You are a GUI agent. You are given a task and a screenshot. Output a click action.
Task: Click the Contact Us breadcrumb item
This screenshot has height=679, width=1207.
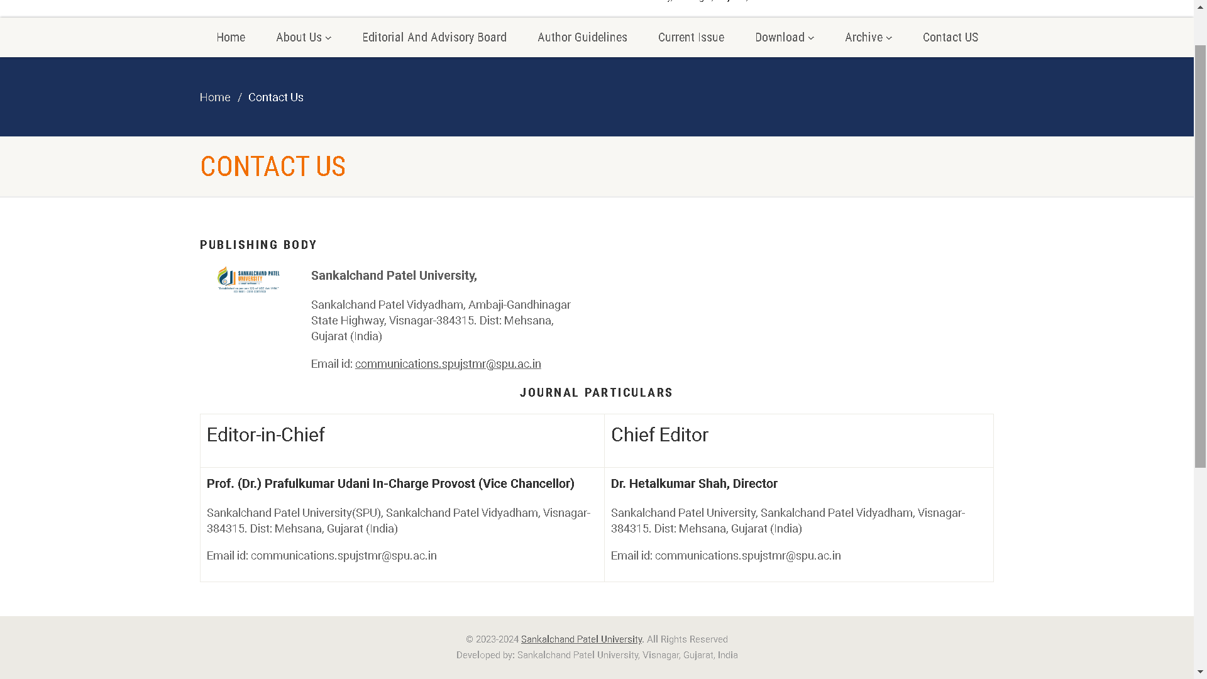click(x=275, y=97)
